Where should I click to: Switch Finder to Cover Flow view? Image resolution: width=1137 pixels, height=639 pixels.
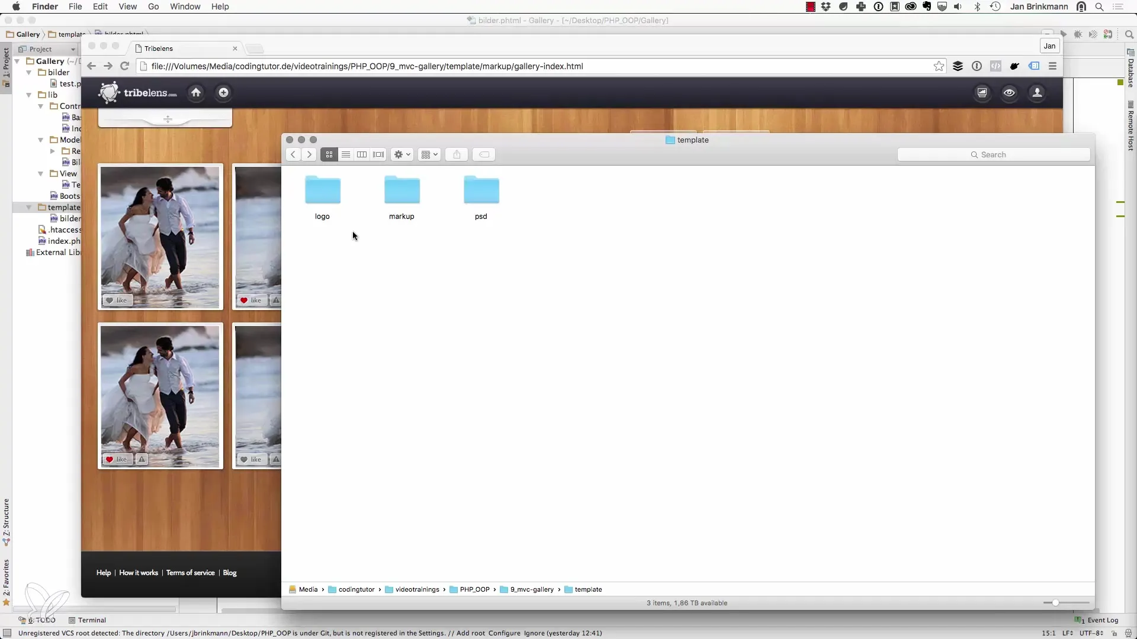[378, 154]
